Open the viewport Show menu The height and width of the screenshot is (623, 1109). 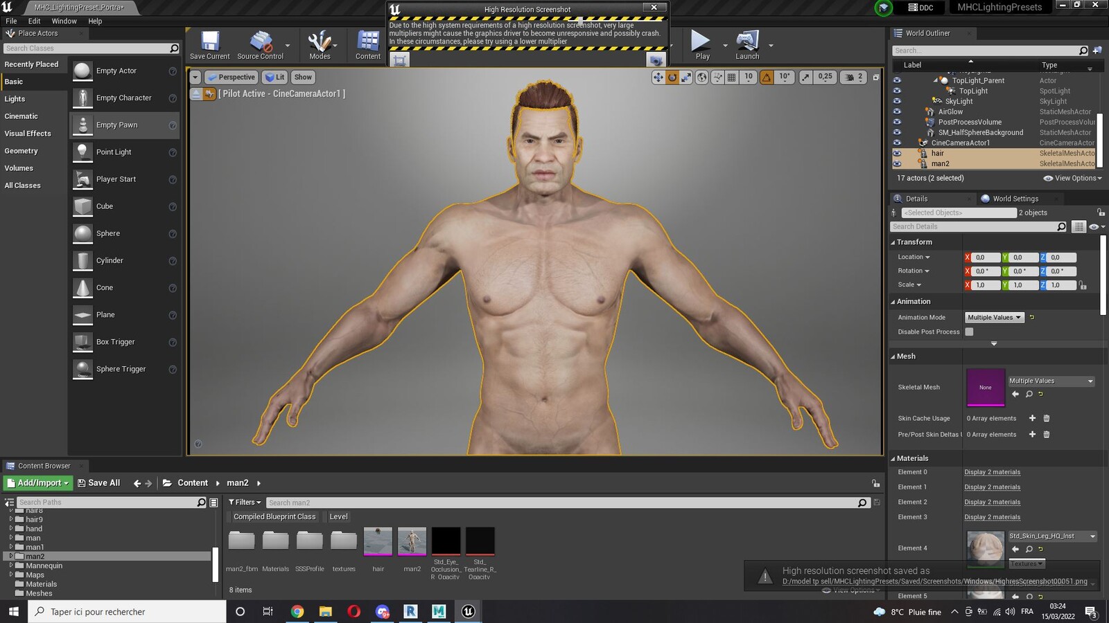point(303,78)
